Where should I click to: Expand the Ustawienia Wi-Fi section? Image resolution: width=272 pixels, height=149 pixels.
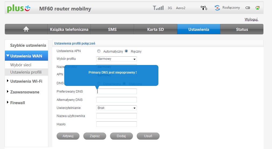(x=26, y=81)
